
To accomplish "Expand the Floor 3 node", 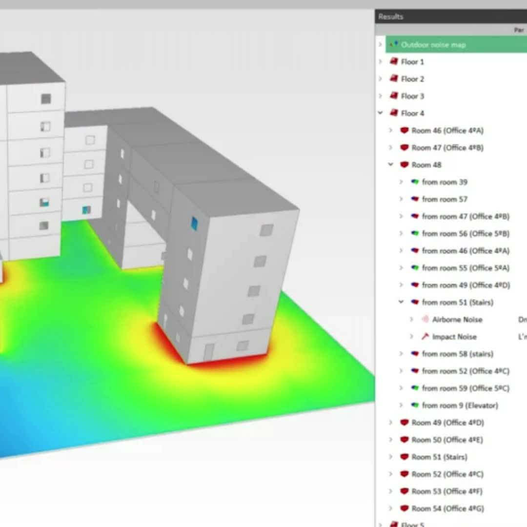I will (380, 96).
